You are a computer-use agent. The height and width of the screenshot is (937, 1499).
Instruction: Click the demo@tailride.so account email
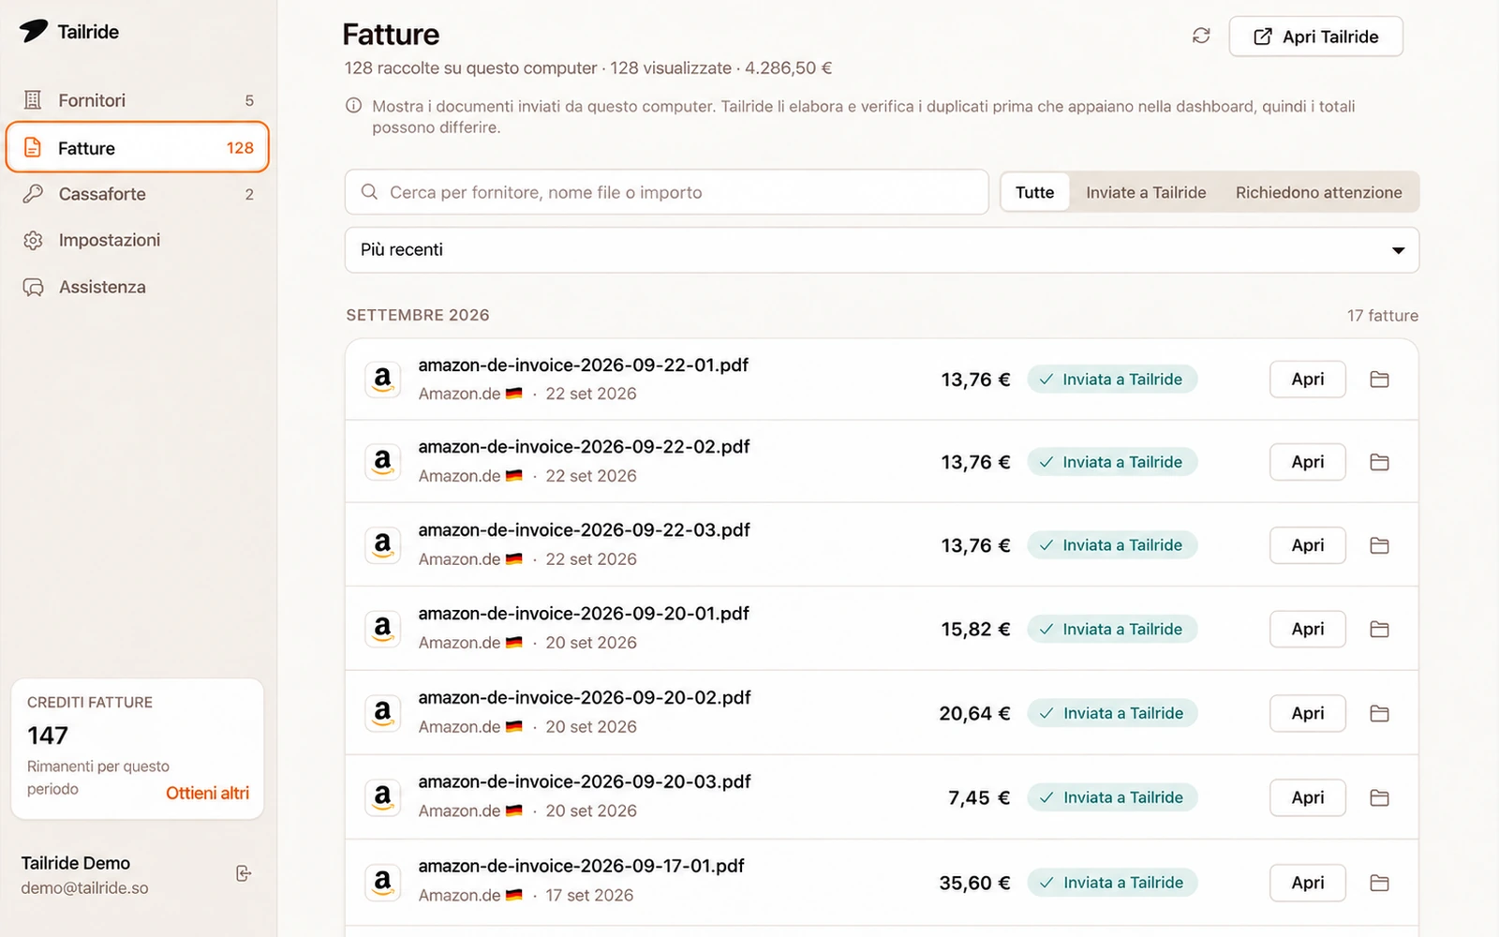click(x=84, y=888)
